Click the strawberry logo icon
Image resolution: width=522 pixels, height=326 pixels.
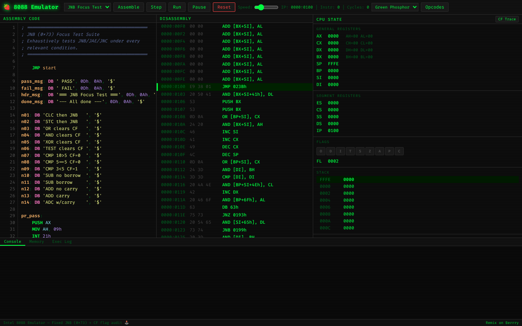coord(7,7)
